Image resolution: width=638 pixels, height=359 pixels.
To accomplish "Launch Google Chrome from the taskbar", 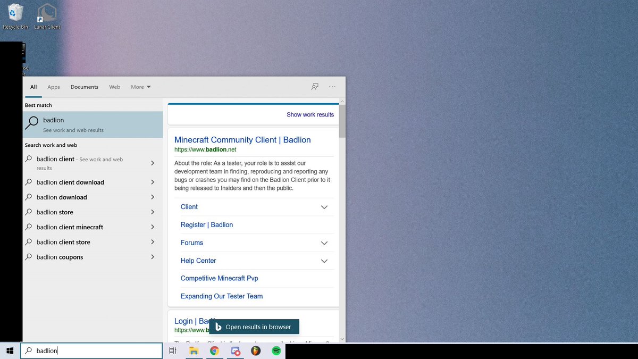I will click(x=214, y=351).
